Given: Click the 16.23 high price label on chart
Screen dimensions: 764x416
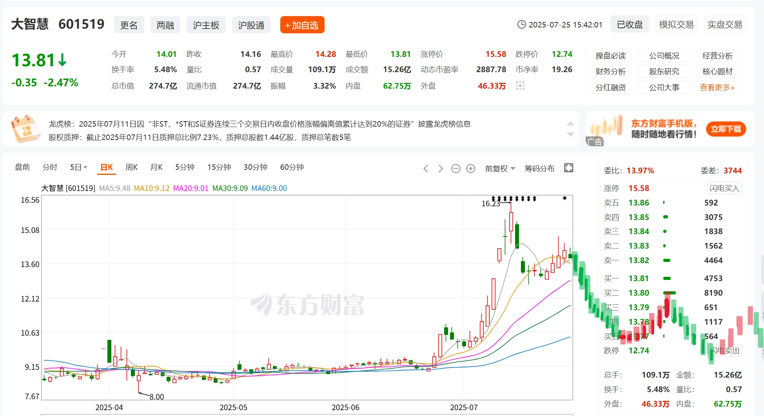Looking at the screenshot, I should pos(491,203).
